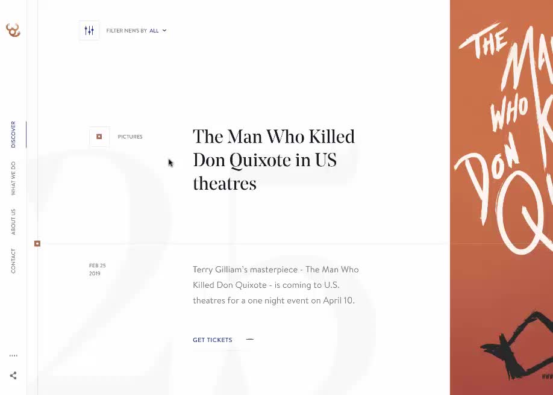Open the Man Who Killed Don Quixote headline
The width and height of the screenshot is (553, 395).
(x=273, y=160)
